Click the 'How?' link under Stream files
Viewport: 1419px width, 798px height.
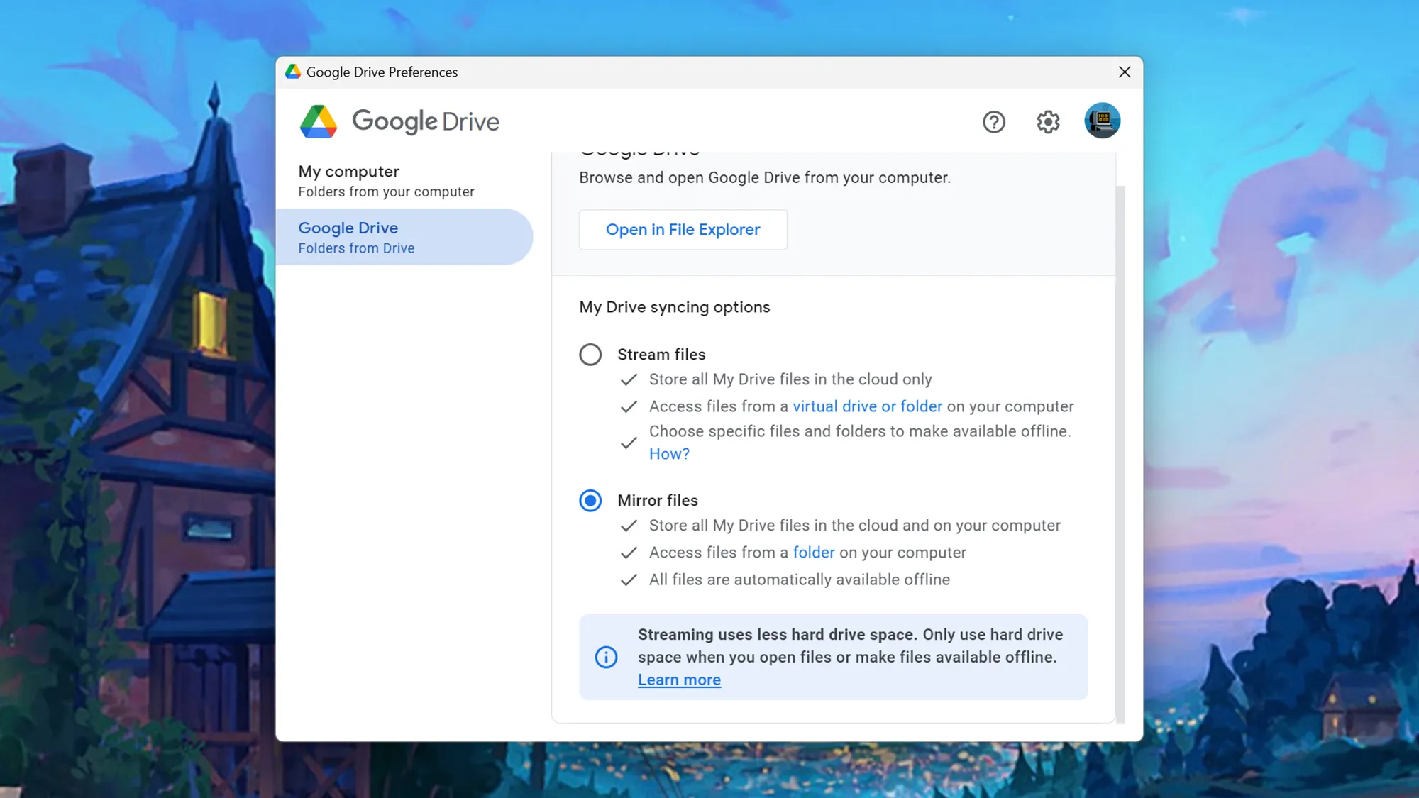click(669, 454)
